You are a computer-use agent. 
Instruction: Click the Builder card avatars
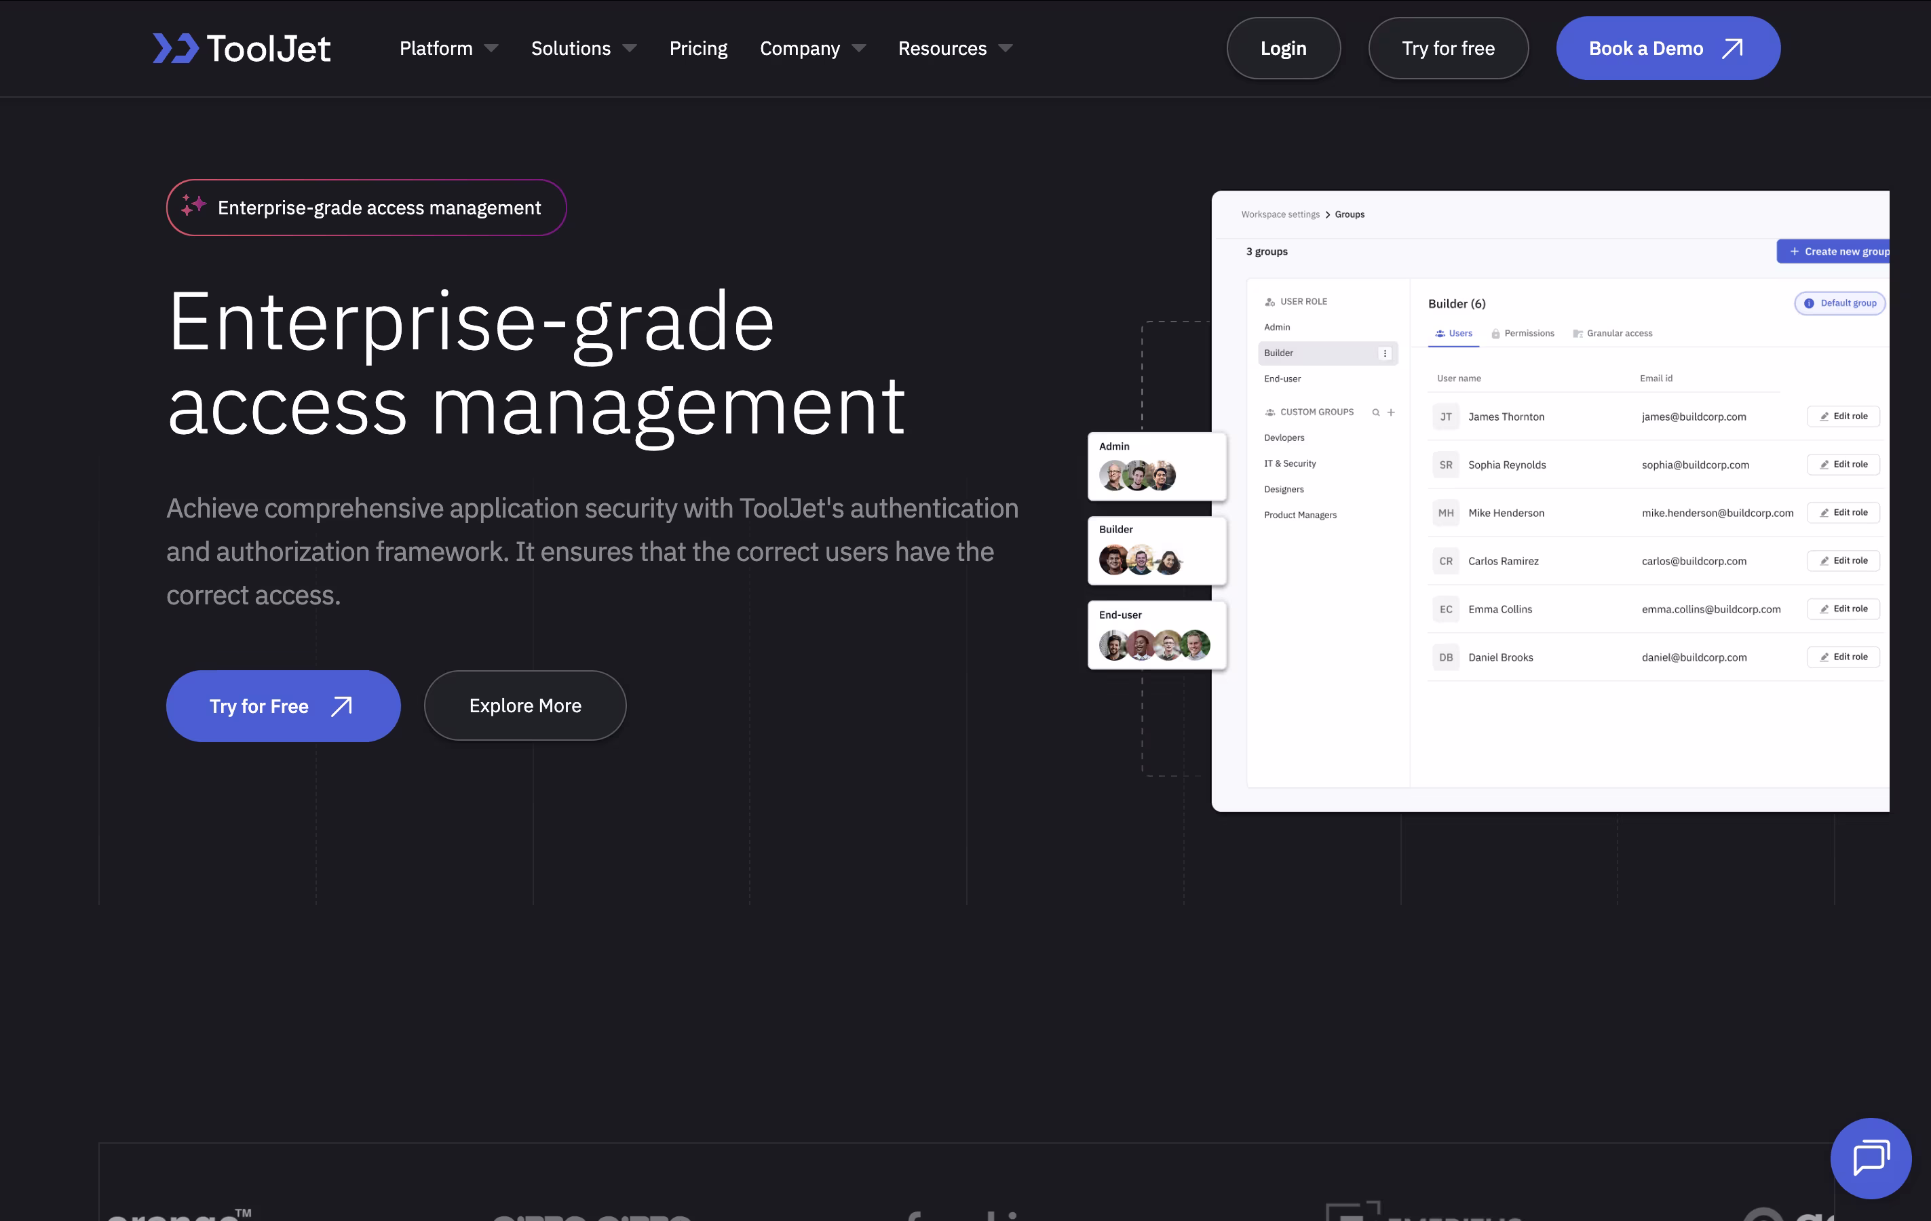[1141, 560]
